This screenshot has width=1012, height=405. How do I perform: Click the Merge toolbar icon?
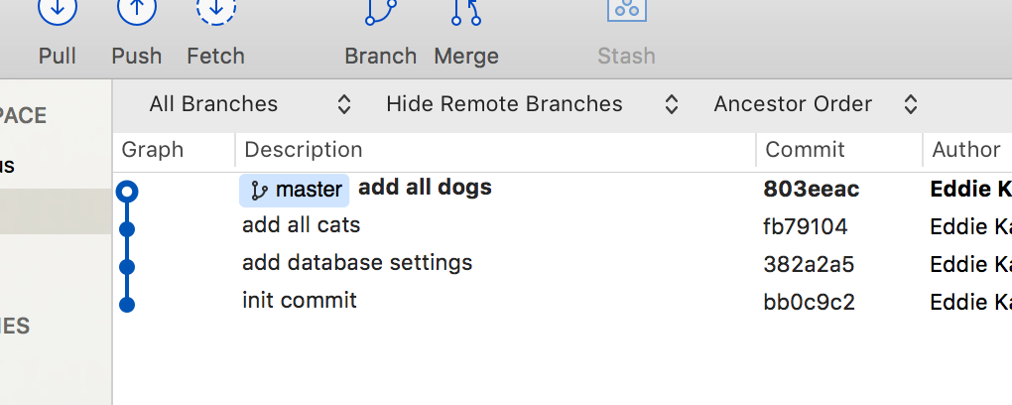point(465,10)
